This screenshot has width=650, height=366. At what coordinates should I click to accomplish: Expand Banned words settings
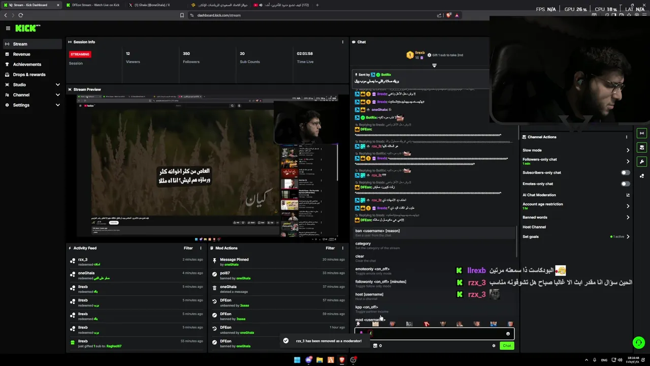click(x=628, y=218)
